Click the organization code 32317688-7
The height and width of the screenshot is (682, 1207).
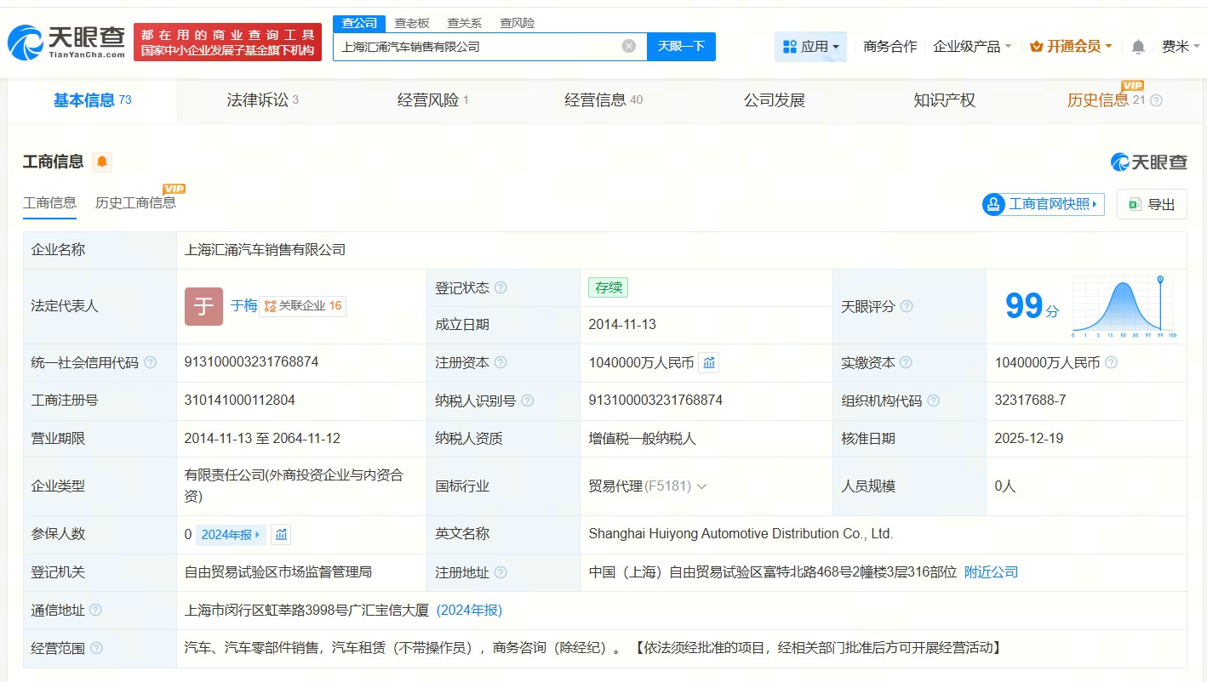point(1030,401)
